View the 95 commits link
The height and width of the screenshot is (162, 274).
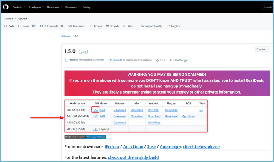coord(116,60)
